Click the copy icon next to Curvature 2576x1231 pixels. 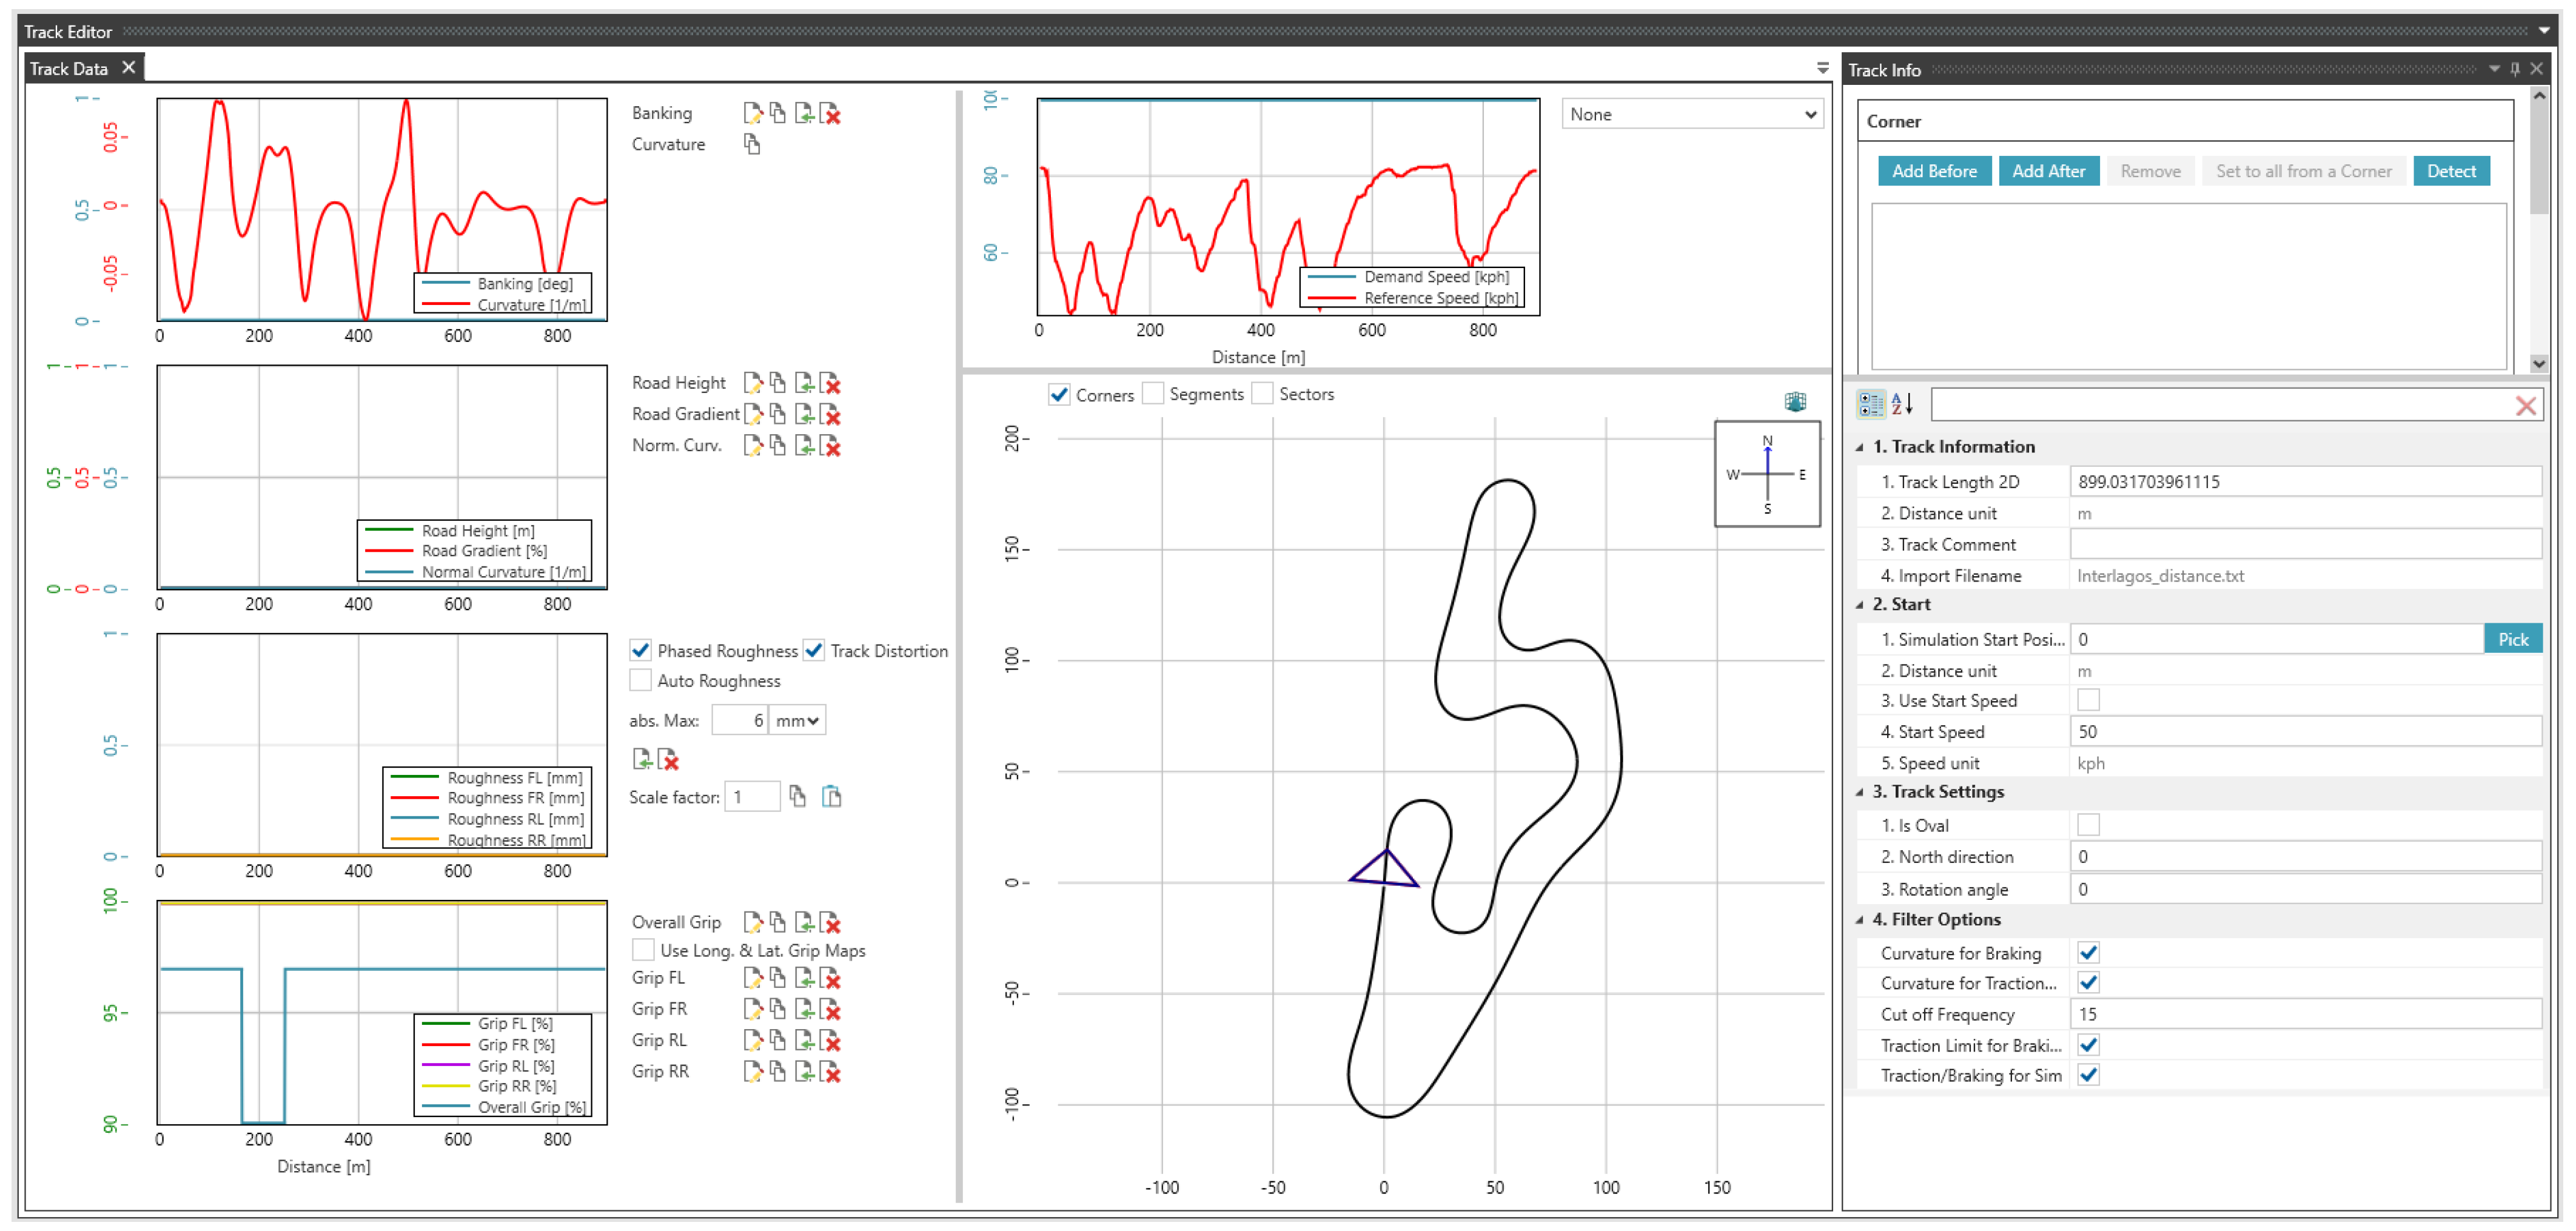pos(752,145)
